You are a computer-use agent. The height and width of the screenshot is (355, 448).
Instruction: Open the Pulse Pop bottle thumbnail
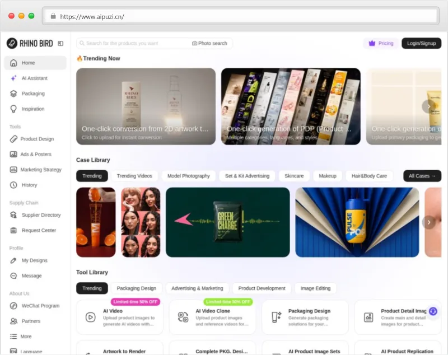click(357, 222)
